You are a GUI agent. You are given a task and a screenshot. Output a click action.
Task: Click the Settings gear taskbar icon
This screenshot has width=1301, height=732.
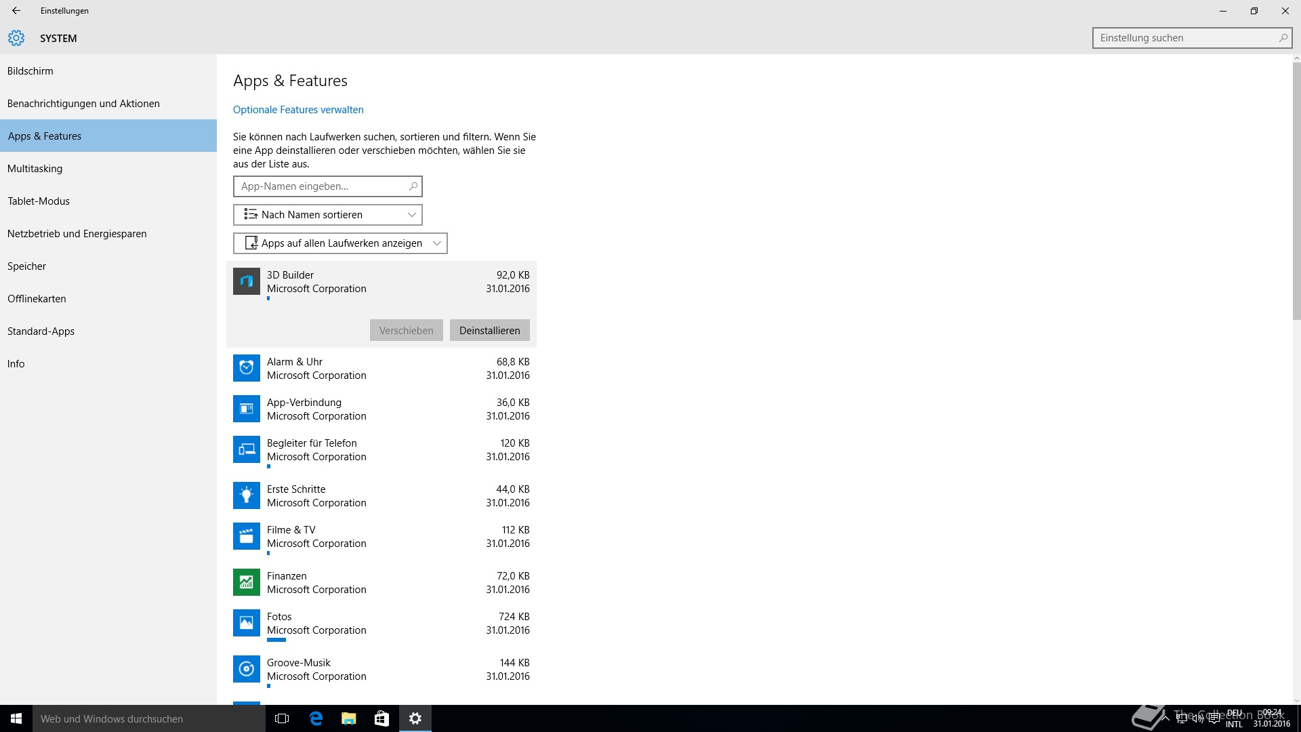415,718
